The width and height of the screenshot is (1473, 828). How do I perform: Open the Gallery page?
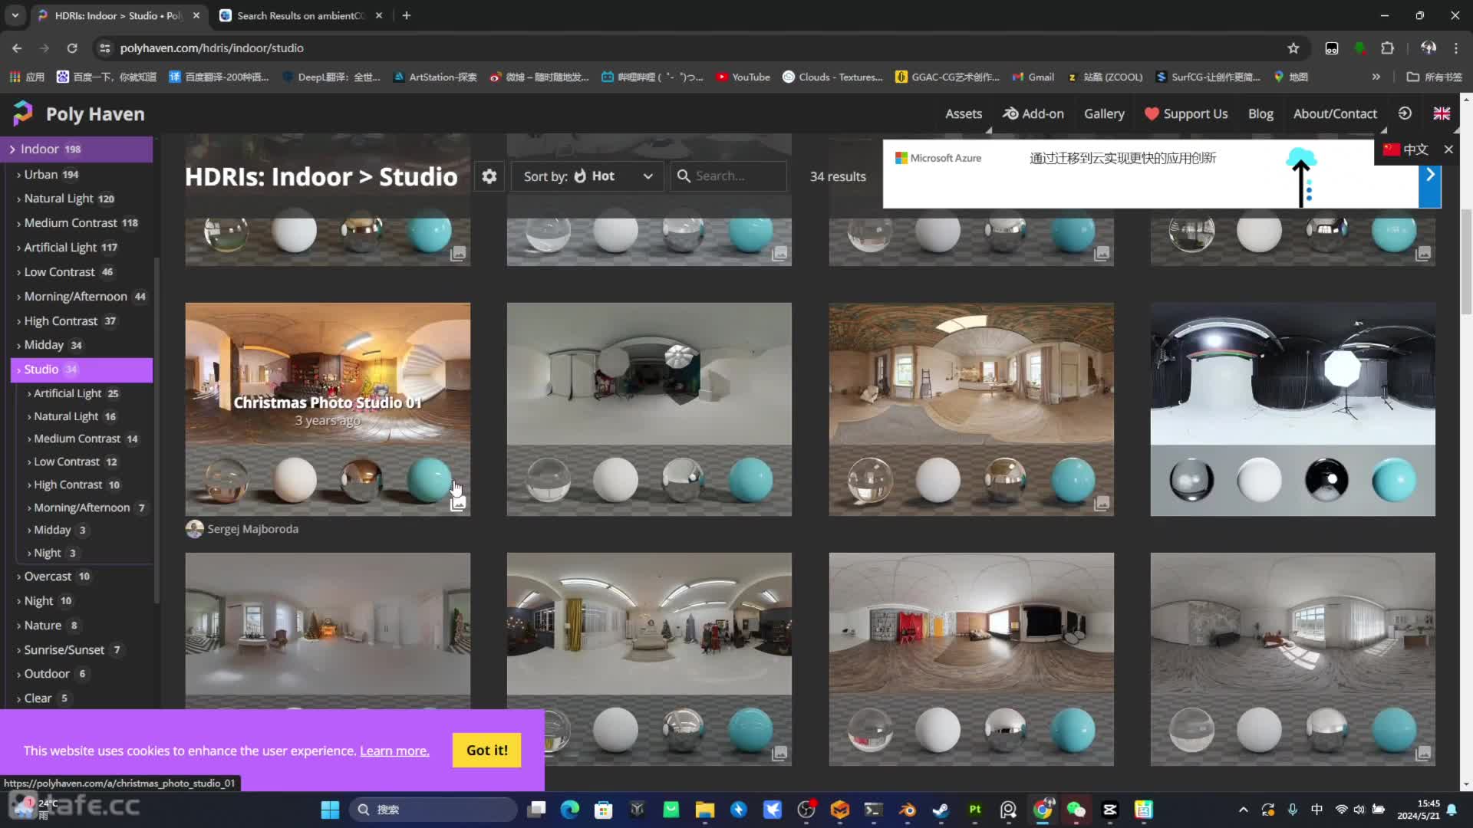[1104, 113]
